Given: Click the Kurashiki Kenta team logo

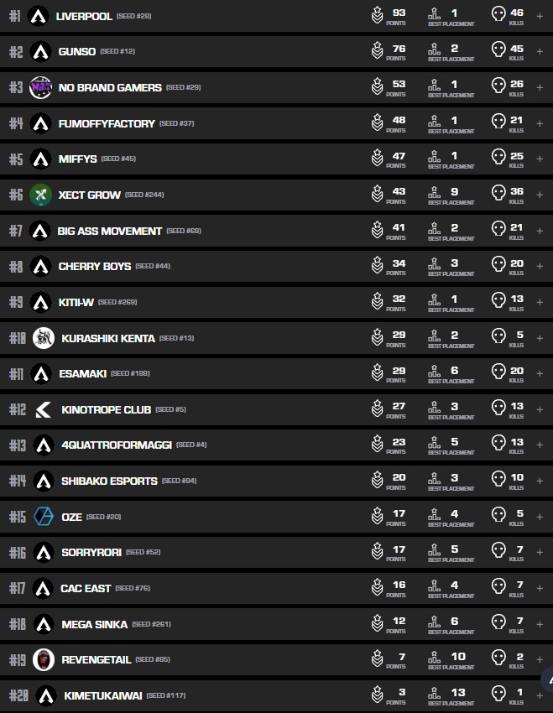Looking at the screenshot, I should coord(43,338).
